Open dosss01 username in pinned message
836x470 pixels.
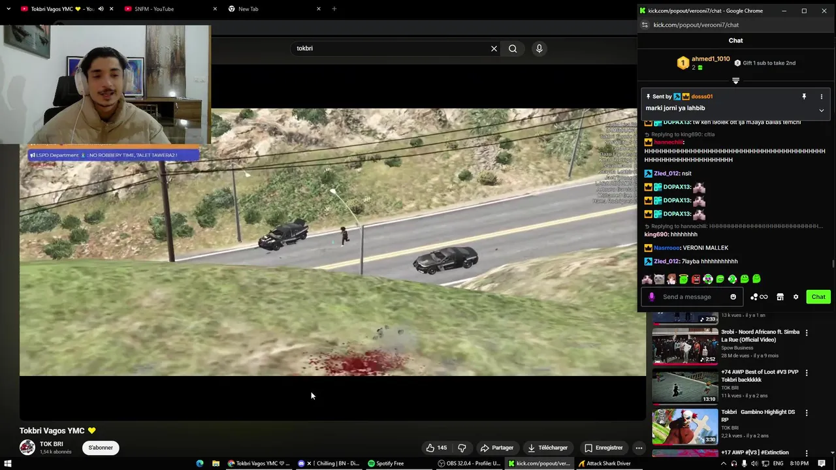coord(702,97)
